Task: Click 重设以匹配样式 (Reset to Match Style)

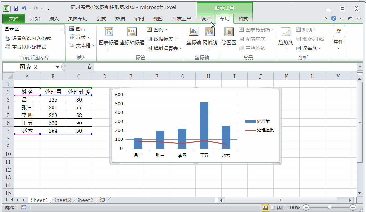Action: [x=26, y=47]
